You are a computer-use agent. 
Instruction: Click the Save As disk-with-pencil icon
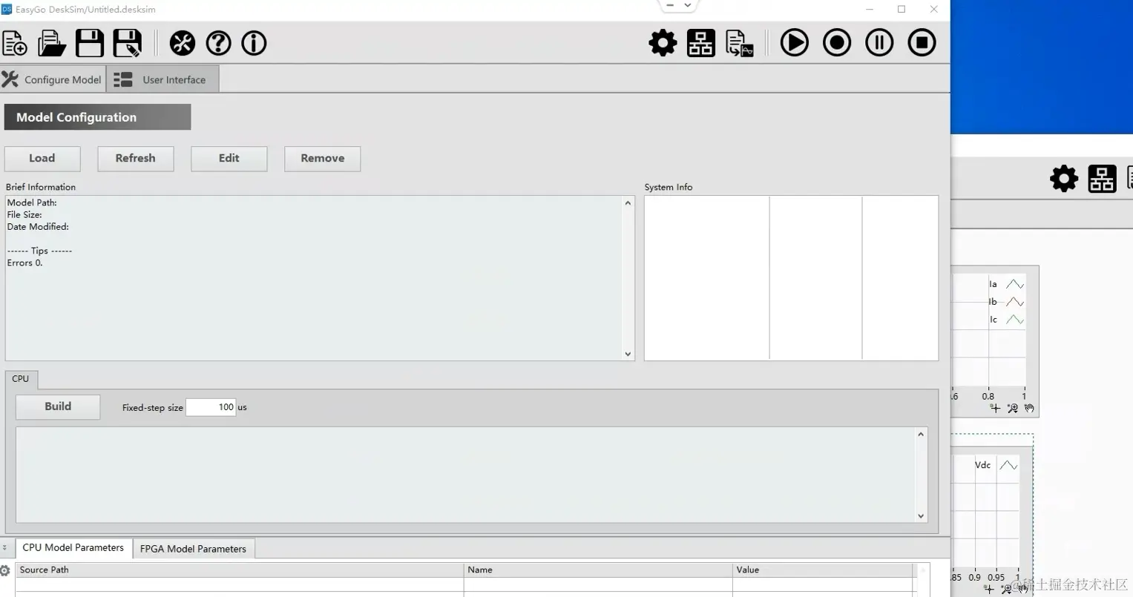127,43
